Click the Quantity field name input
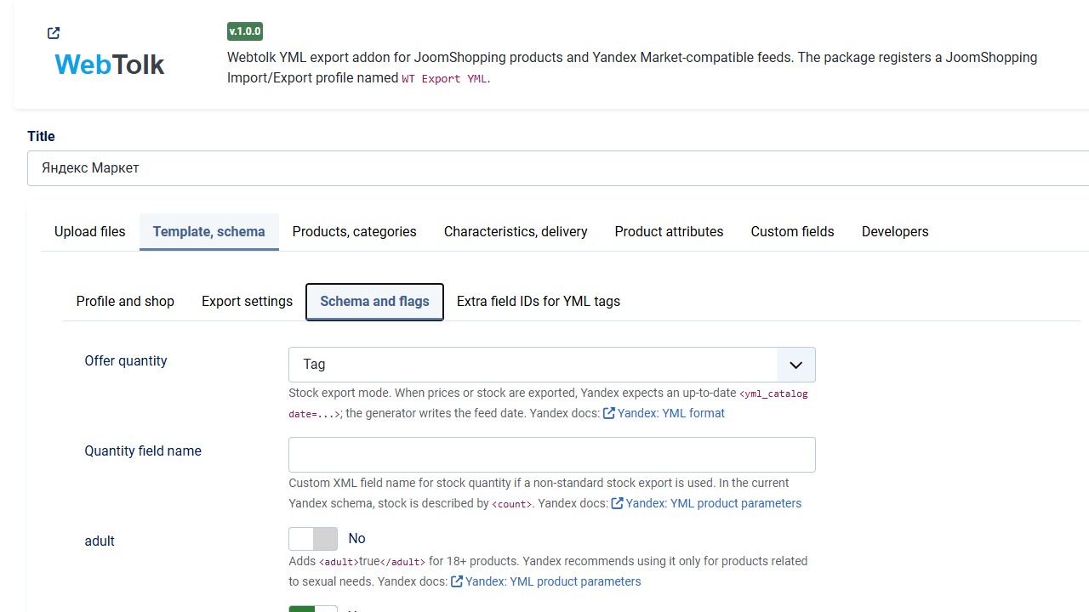1089x612 pixels. (552, 455)
